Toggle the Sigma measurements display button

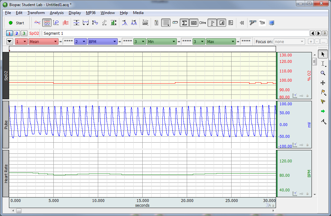click(x=184, y=23)
